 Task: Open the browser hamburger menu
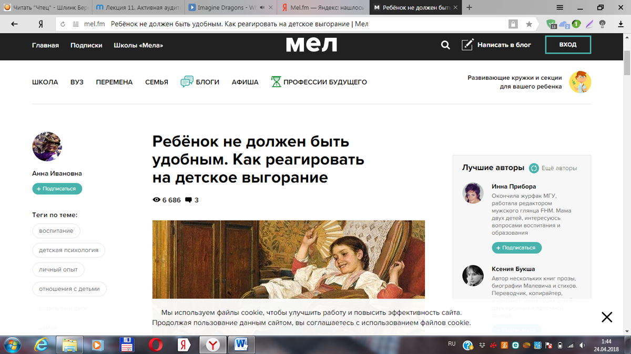pos(560,7)
